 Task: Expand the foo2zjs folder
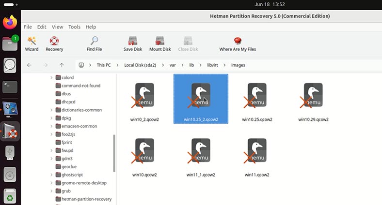[x=51, y=134]
